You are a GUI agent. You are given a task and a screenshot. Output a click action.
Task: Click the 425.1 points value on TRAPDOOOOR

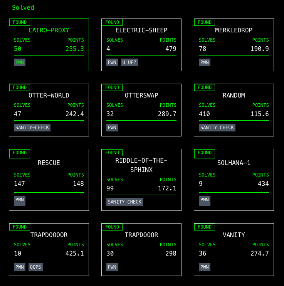(75, 253)
